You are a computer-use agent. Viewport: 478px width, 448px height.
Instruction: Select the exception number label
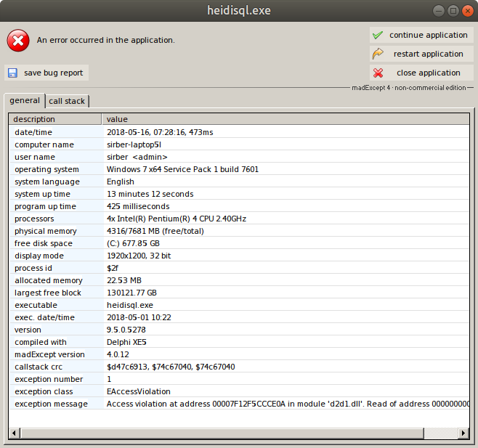(49, 379)
